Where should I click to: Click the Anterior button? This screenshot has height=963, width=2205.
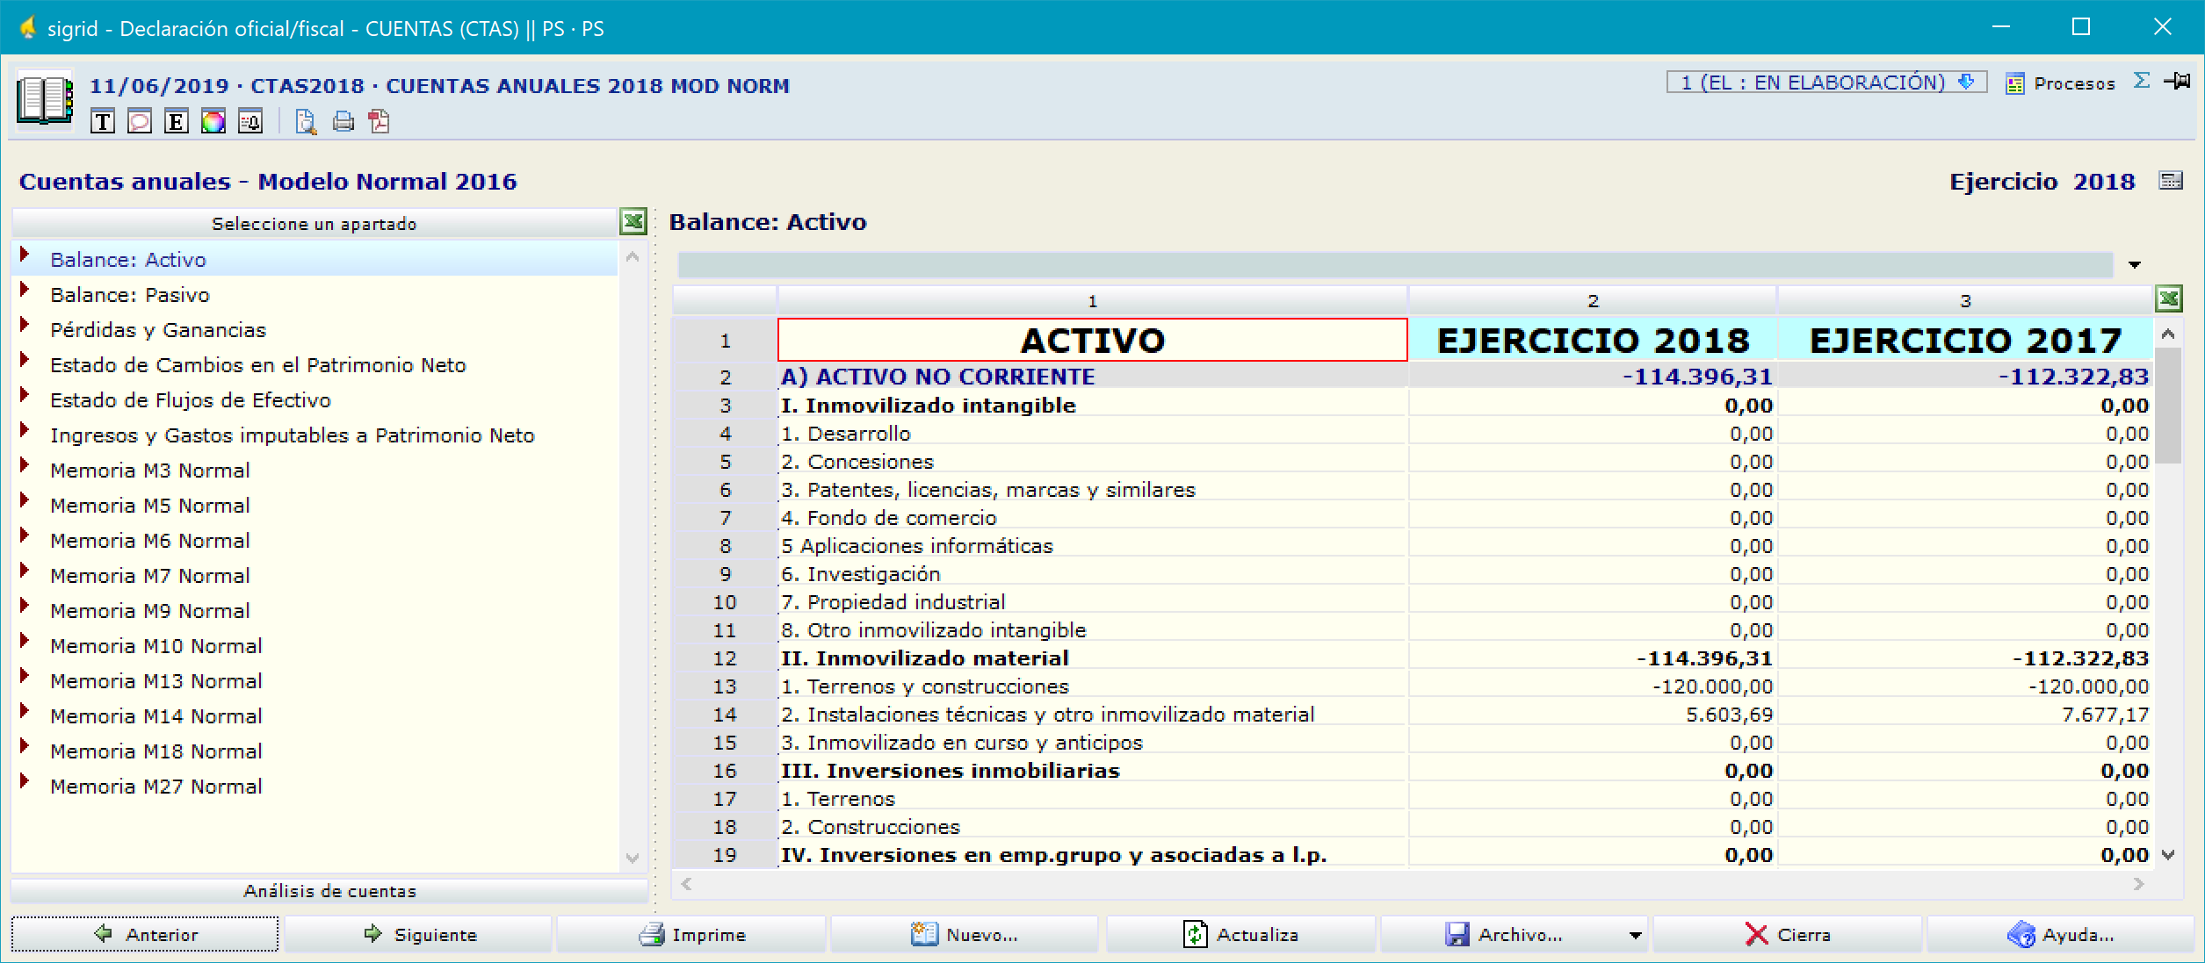pos(145,934)
